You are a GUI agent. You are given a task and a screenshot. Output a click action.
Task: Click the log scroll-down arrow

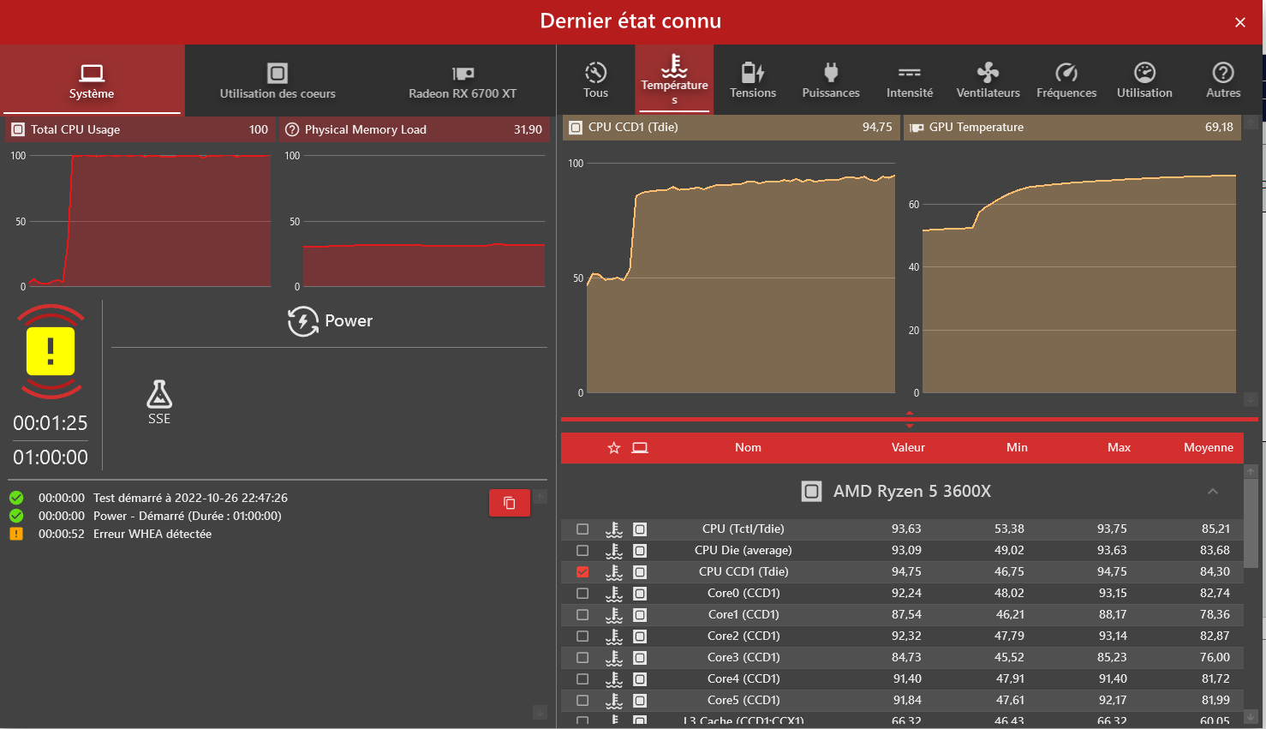coord(540,712)
